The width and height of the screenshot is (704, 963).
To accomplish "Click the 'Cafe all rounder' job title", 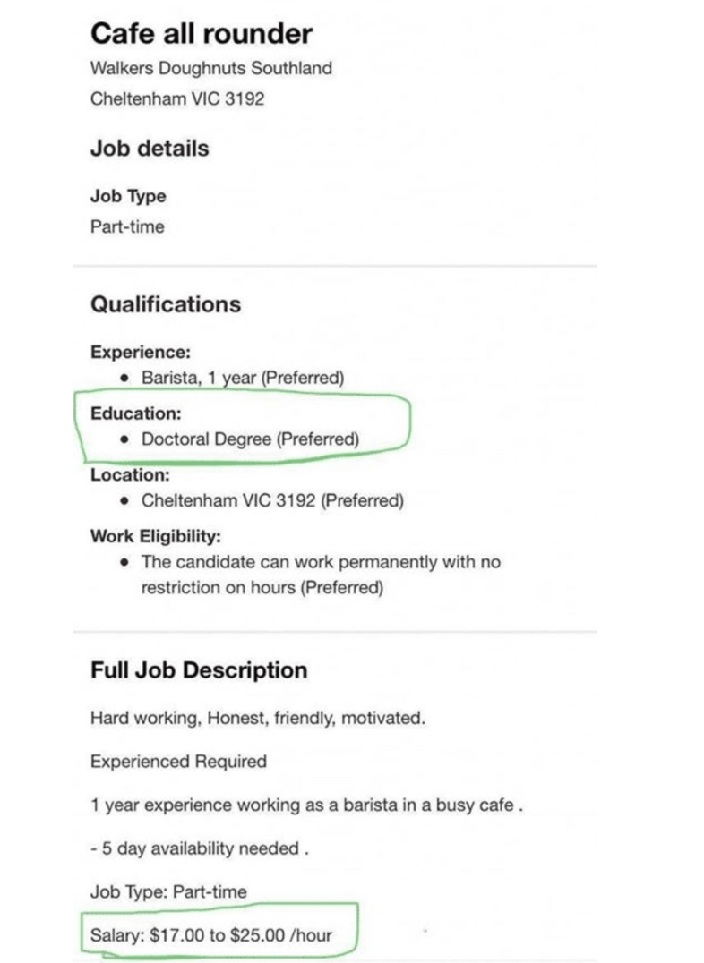I will (x=201, y=33).
